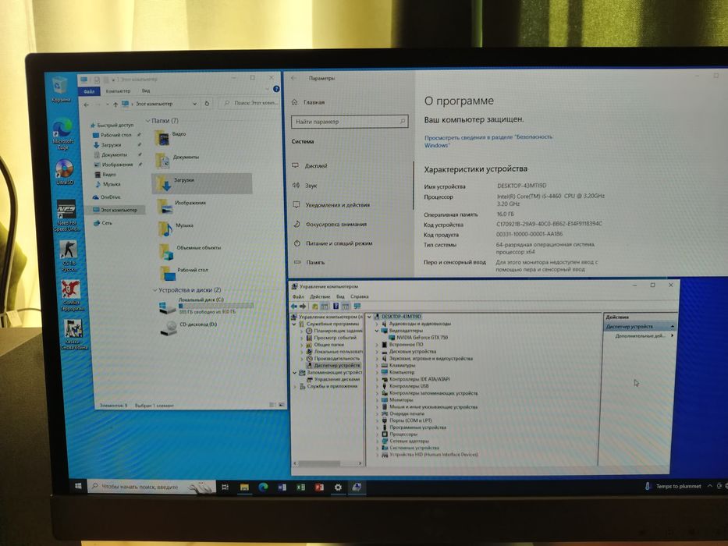Open Казаки Снова война desktop icon
This screenshot has width=728, height=546.
click(x=73, y=335)
